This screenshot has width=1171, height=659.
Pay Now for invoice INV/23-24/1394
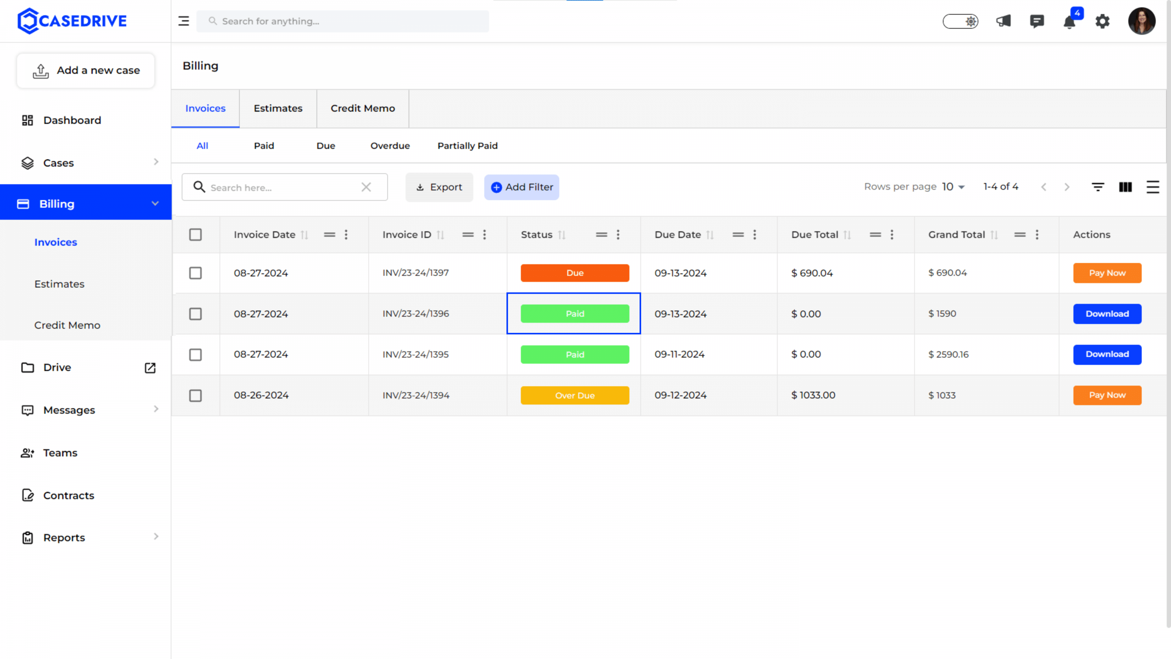(x=1107, y=395)
